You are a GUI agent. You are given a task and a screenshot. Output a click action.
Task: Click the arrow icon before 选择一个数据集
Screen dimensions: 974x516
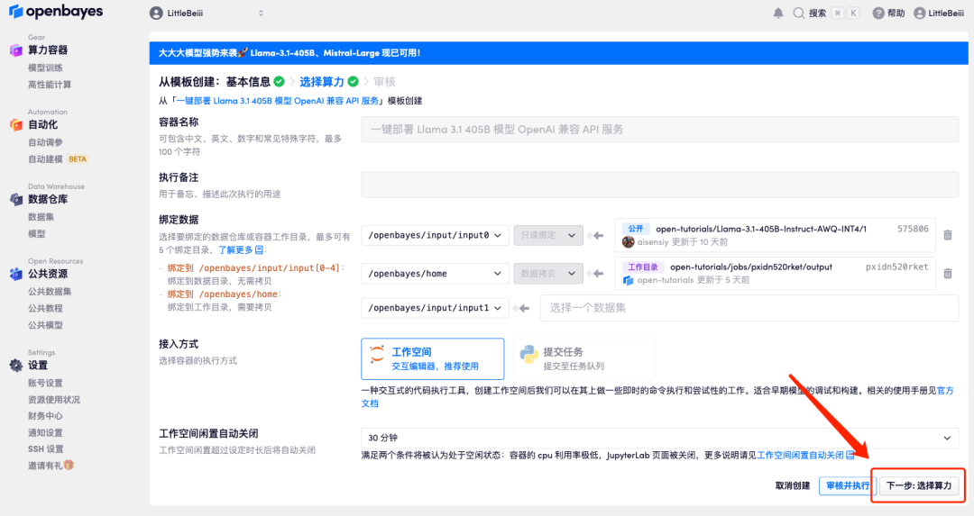tap(521, 308)
